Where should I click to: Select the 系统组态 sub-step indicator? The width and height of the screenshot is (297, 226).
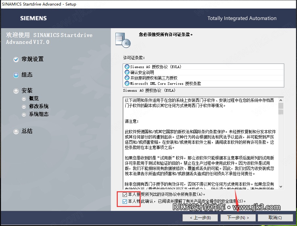24,115
